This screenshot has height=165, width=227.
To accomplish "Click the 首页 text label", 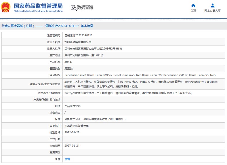I will [193, 11].
